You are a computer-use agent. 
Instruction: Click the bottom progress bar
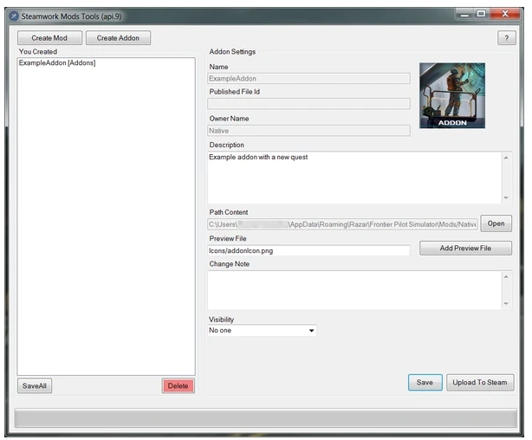(x=266, y=418)
